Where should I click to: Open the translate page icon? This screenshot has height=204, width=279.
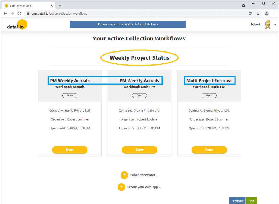(x=251, y=14)
